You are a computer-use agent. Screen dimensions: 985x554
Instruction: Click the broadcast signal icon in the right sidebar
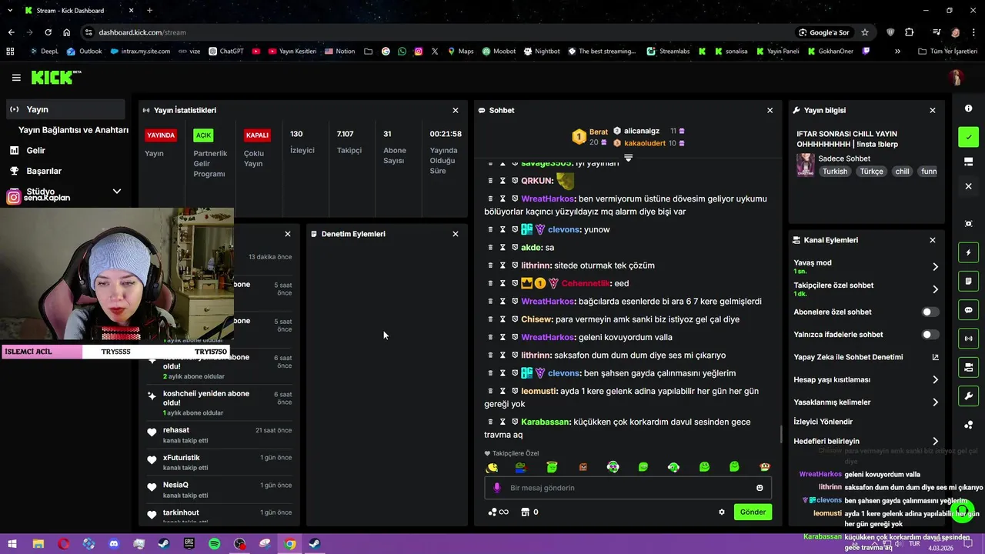click(968, 339)
